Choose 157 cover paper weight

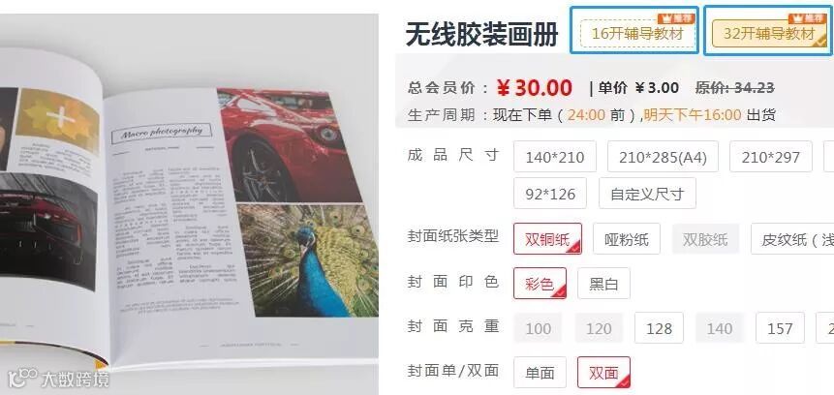(x=781, y=328)
